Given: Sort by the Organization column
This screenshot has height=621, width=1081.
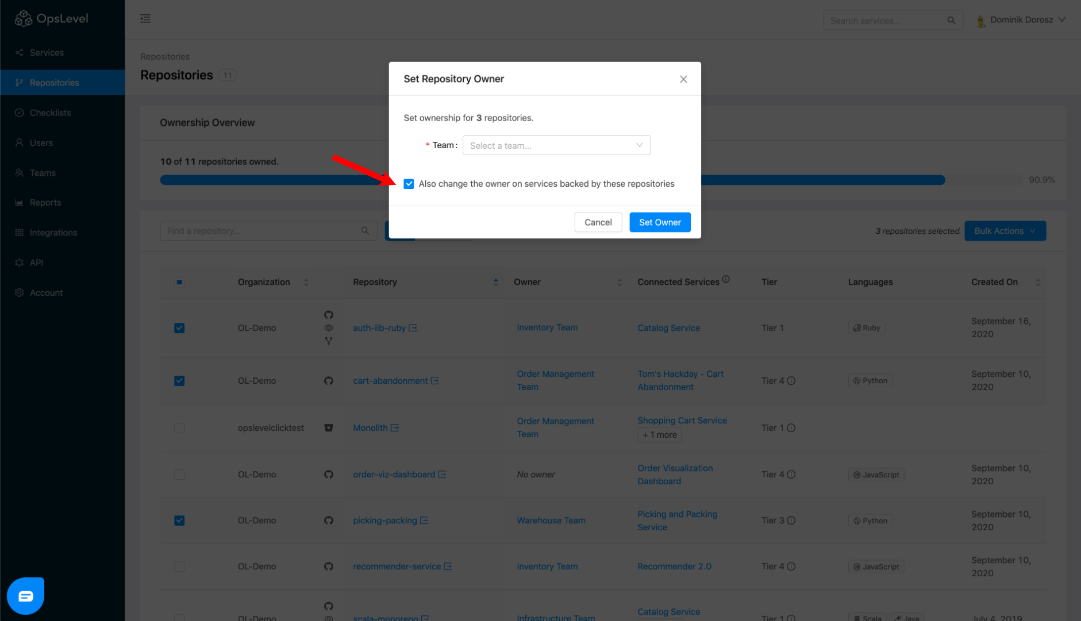Looking at the screenshot, I should [x=306, y=282].
